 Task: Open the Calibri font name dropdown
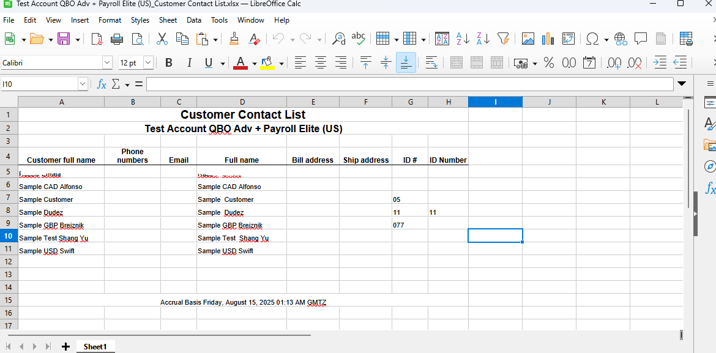[x=107, y=62]
